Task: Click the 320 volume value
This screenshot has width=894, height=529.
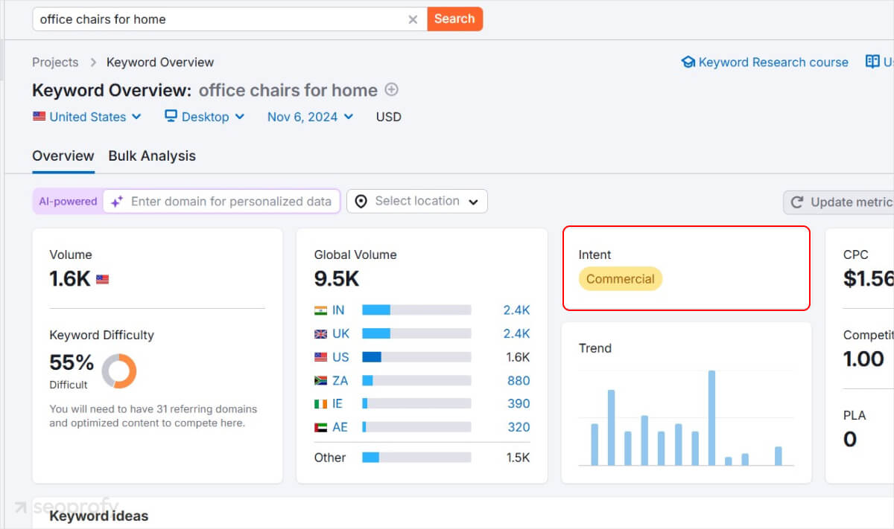Action: tap(519, 427)
